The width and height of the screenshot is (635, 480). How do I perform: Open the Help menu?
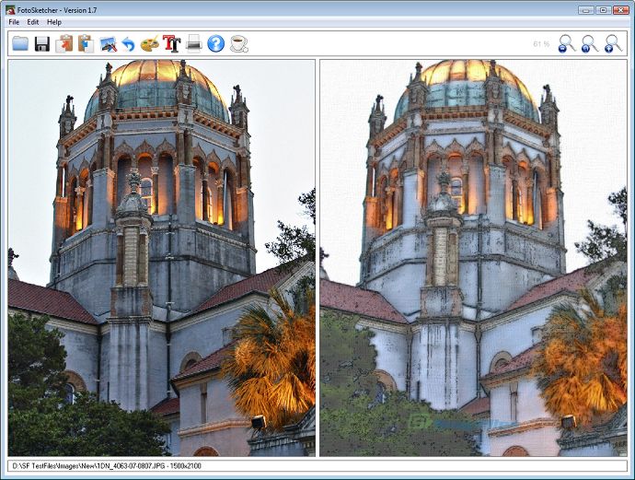pyautogui.click(x=54, y=21)
